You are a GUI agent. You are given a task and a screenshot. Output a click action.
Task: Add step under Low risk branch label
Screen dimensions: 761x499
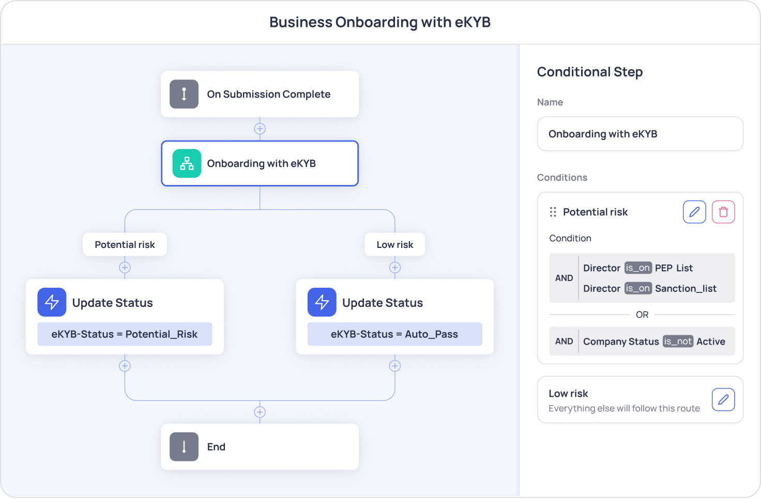(x=395, y=268)
